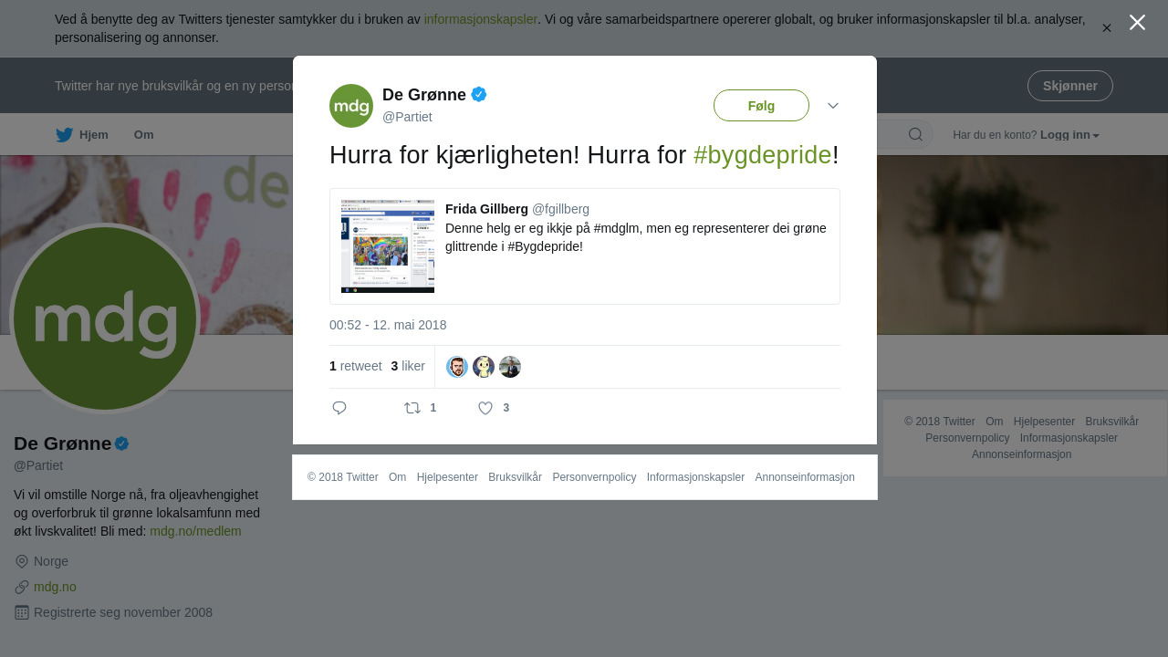The image size is (1168, 657).
Task: Click the search magnifier icon
Action: pos(915,135)
